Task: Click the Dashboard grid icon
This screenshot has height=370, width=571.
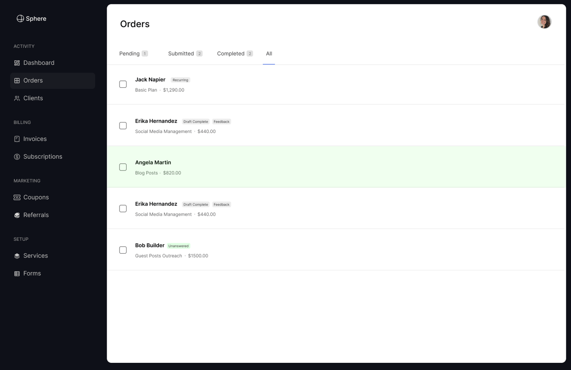Action: click(x=17, y=63)
